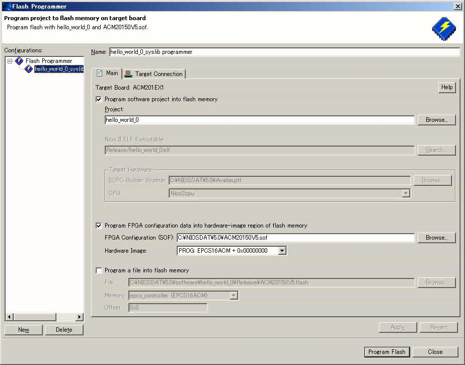Screen dimensions: 465x365
Task: Toggle Program FPGA configuration data checkbox
Action: tap(99, 226)
